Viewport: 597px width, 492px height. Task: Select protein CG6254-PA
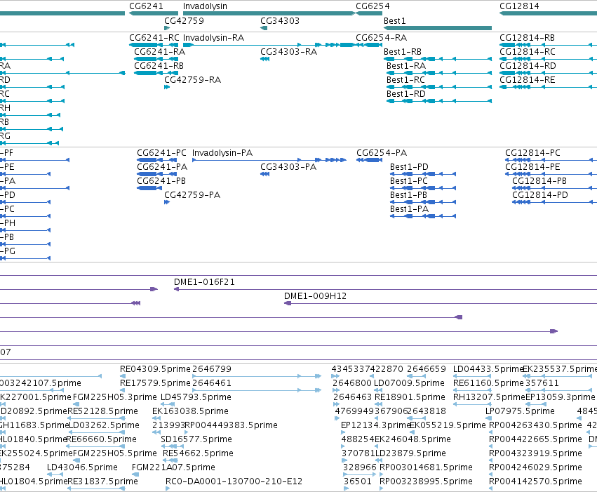369,160
